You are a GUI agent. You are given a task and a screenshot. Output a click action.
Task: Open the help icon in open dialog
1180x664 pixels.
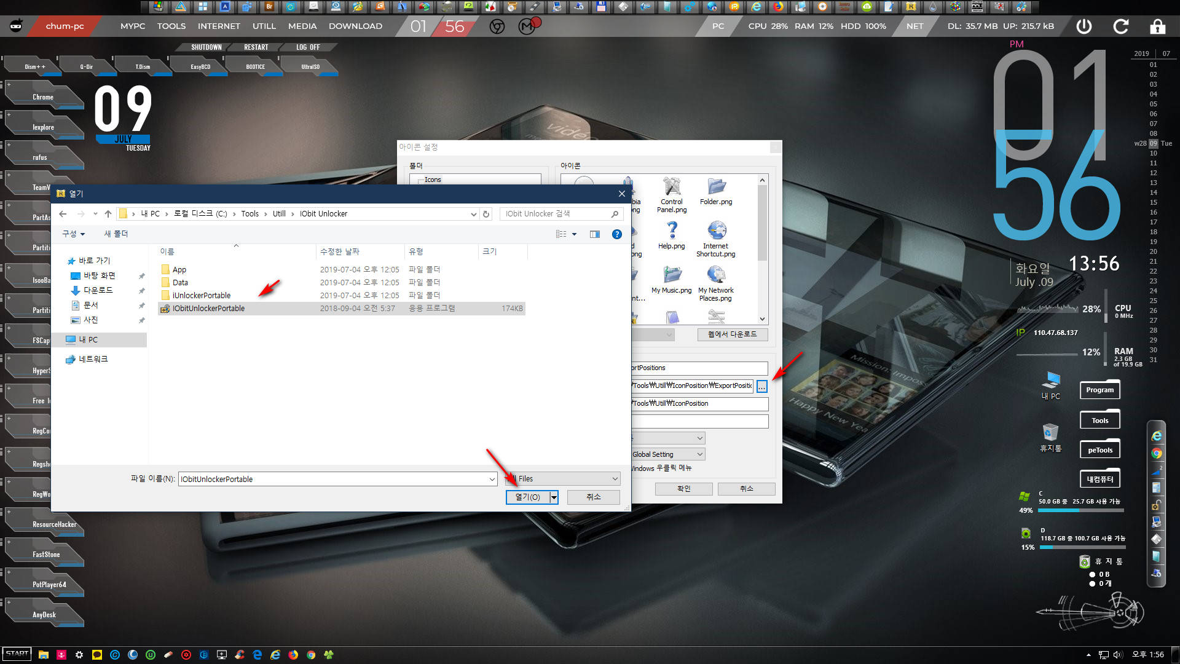pyautogui.click(x=617, y=234)
